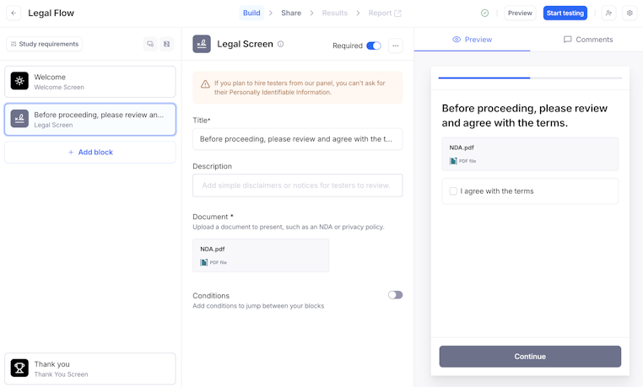Click the back arrow button
Viewport: 643px width, 387px height.
coord(14,13)
